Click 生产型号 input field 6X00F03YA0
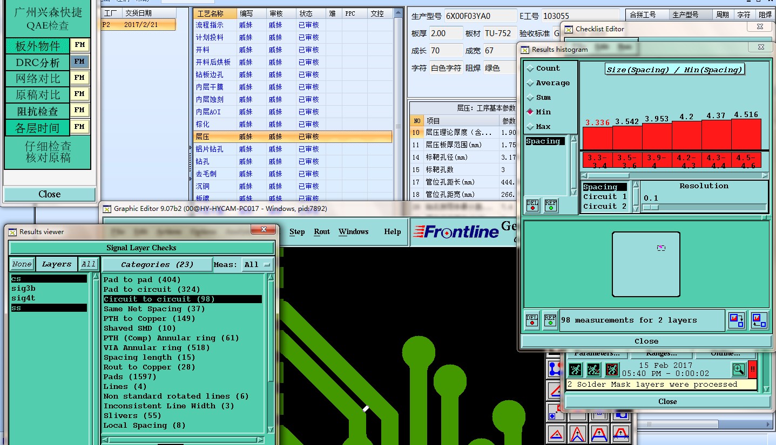The width and height of the screenshot is (776, 445). click(480, 16)
